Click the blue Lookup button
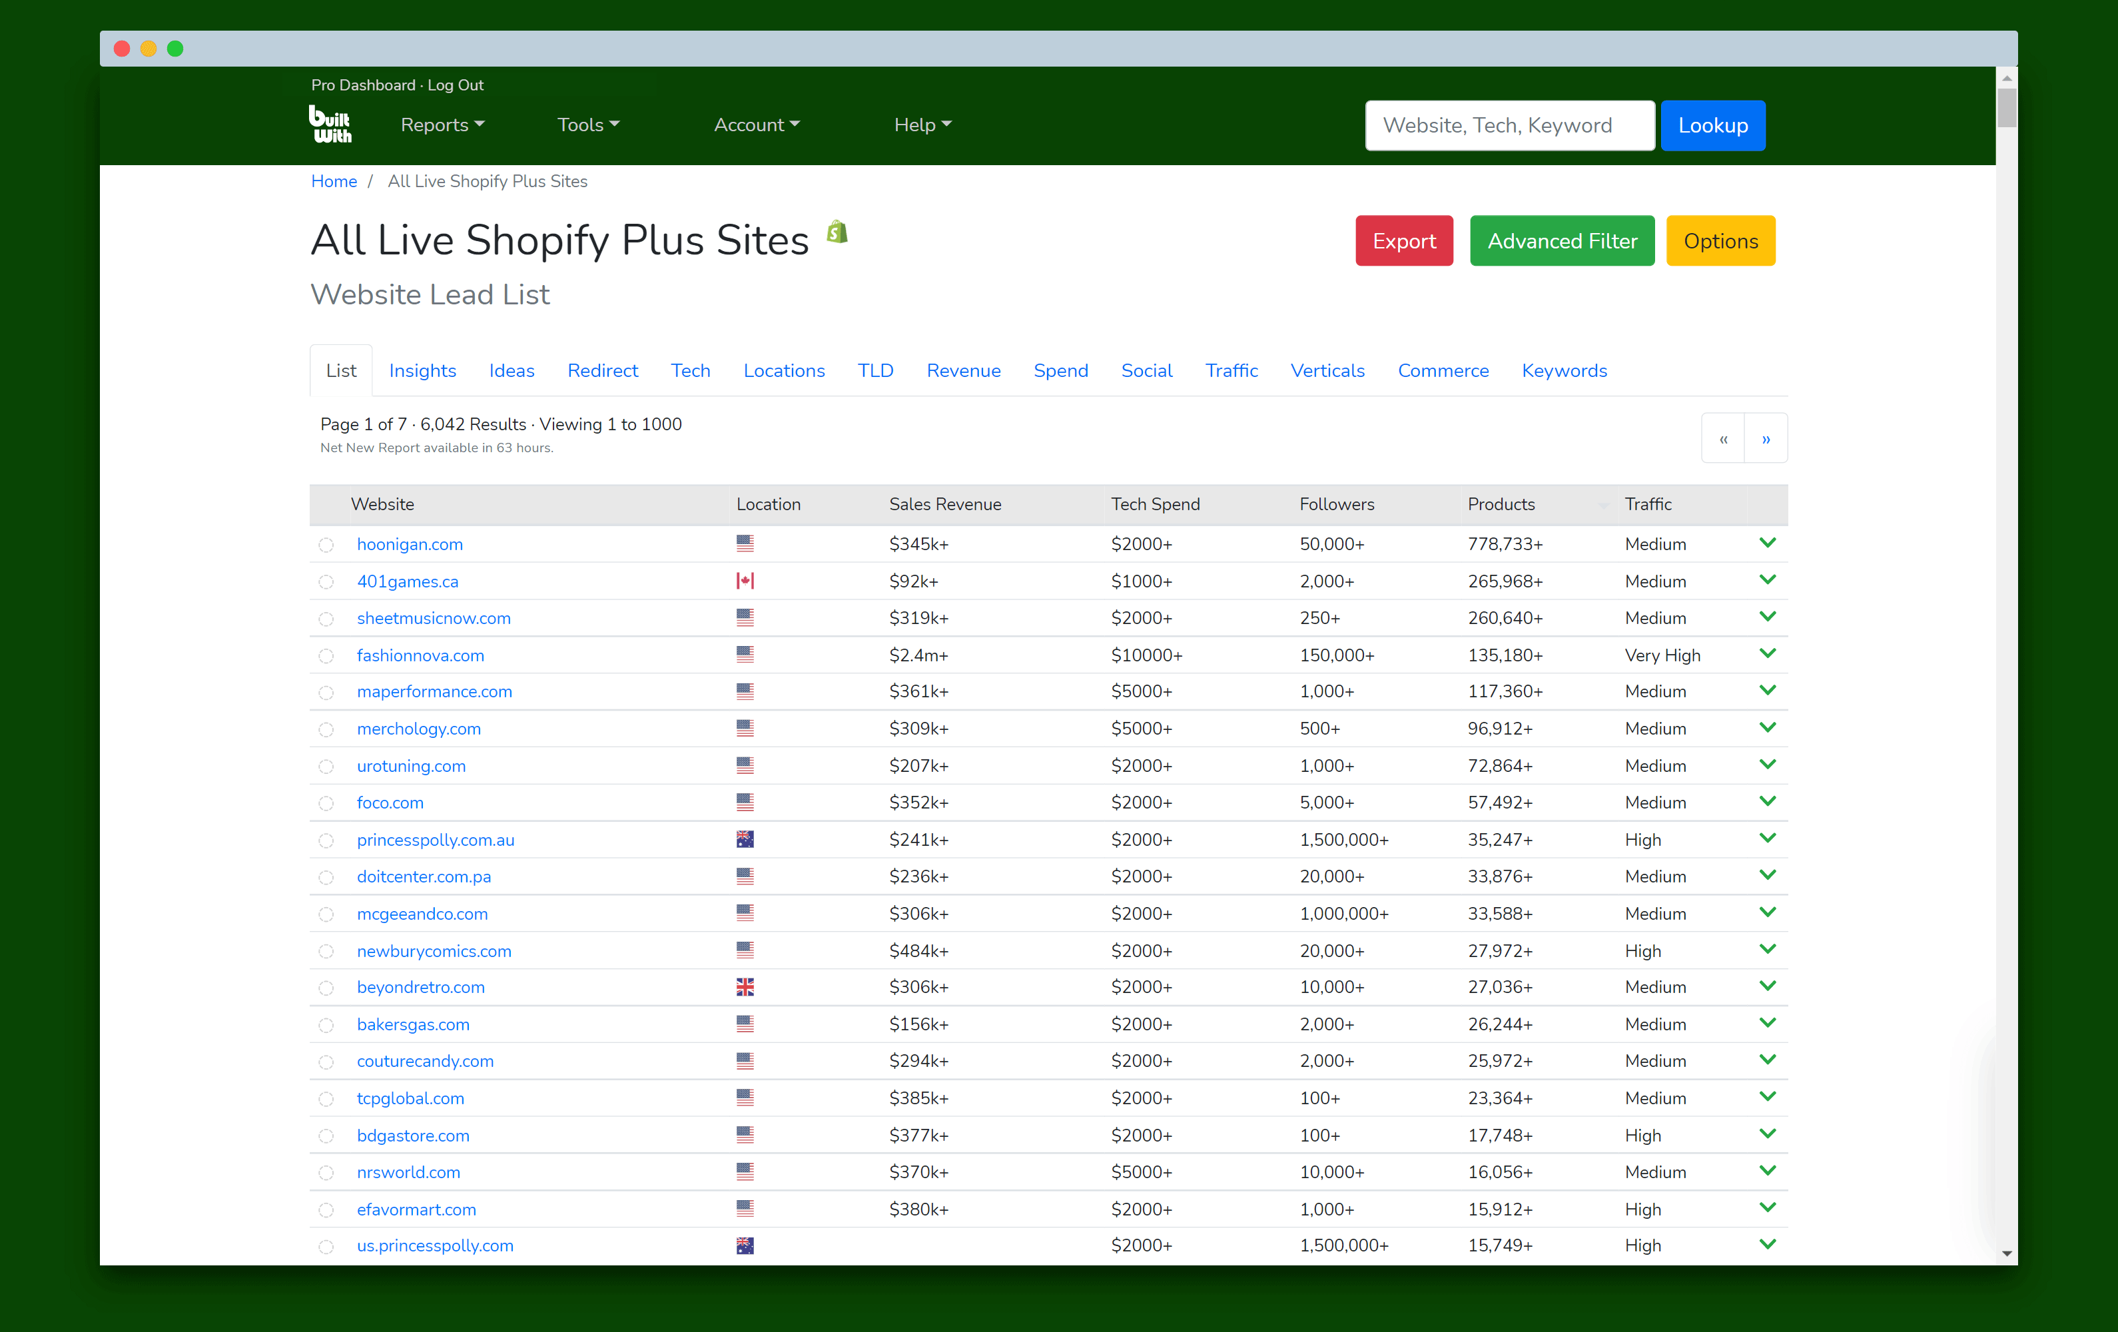The image size is (2118, 1332). coord(1712,125)
